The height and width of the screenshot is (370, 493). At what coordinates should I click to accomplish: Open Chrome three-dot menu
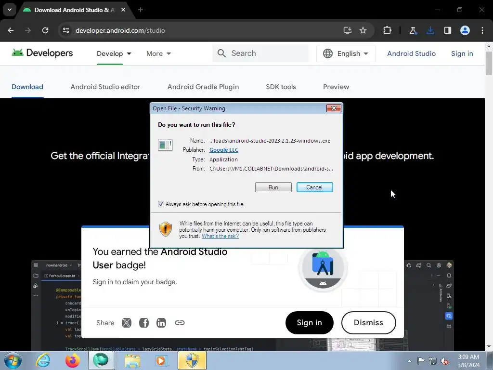(x=482, y=30)
